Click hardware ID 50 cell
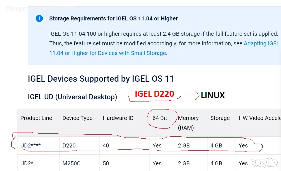 pyautogui.click(x=106, y=163)
